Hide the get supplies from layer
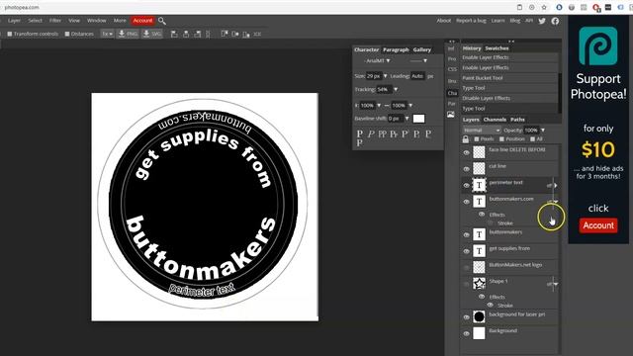This screenshot has height=356, width=633. (x=466, y=251)
